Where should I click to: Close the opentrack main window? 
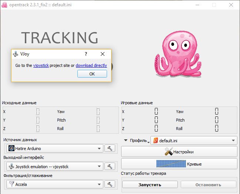[231, 5]
